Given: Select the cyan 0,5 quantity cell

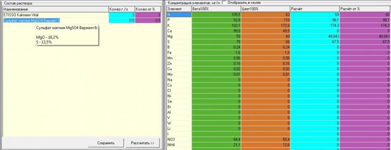Looking at the screenshot, I should point(122,20).
